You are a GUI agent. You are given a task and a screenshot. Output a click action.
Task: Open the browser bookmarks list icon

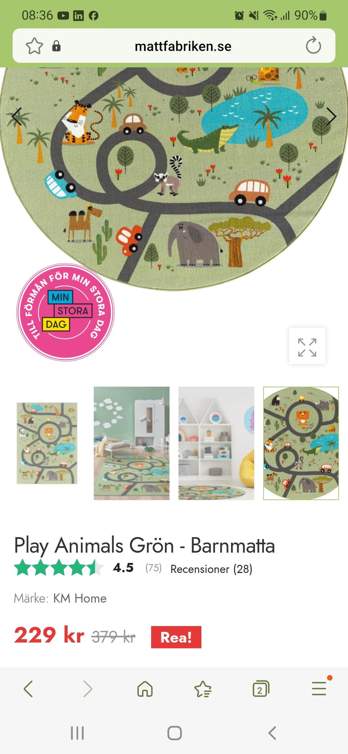(x=203, y=689)
